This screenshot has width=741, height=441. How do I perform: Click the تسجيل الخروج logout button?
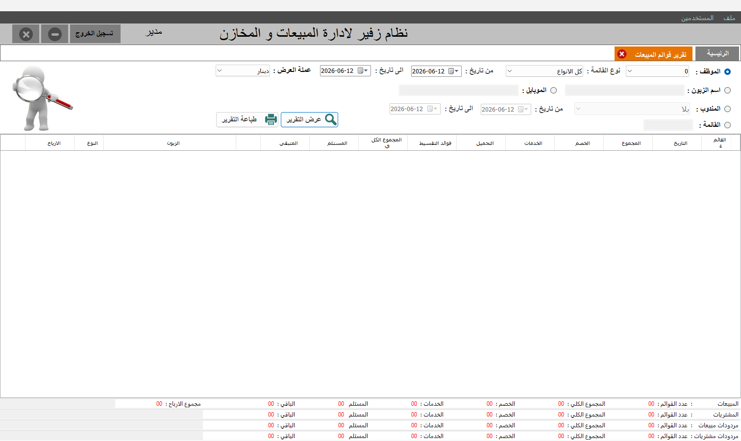point(95,34)
